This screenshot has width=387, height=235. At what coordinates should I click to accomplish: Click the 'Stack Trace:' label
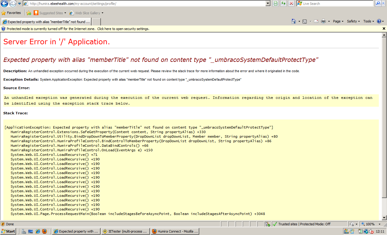pos(16,113)
